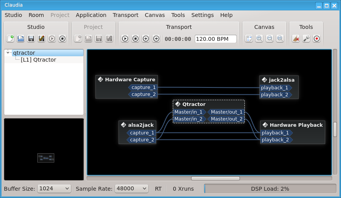Select the Qtractor box title
341x198 pixels.
click(x=194, y=104)
